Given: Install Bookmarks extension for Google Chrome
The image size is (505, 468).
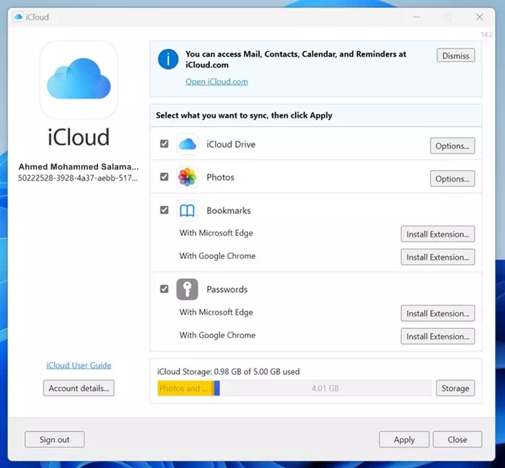Looking at the screenshot, I should click(438, 257).
